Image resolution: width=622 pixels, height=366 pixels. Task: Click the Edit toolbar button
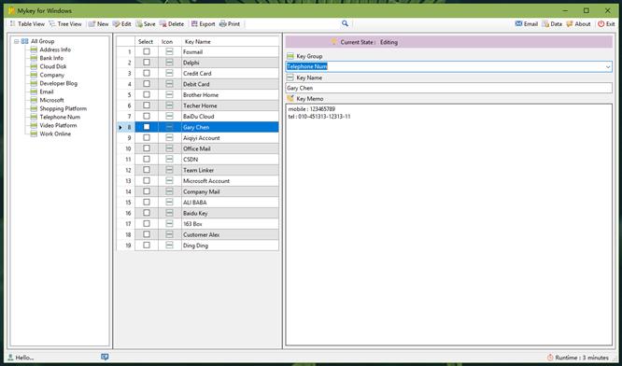tap(121, 23)
